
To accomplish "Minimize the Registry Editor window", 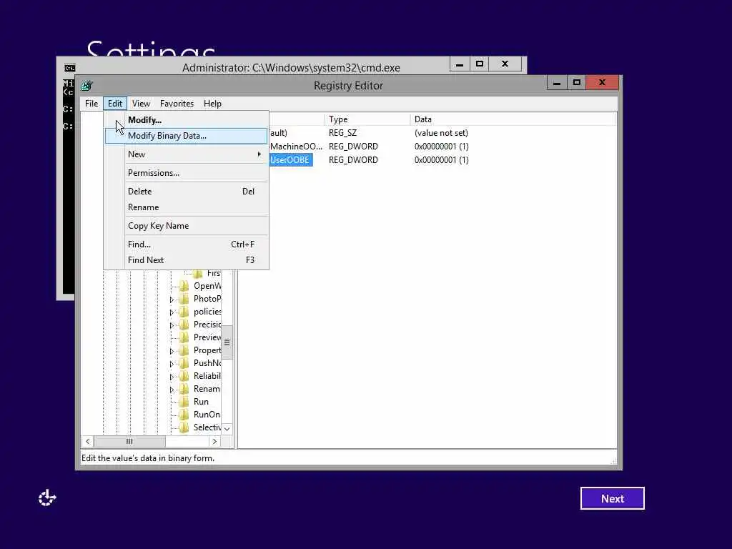I will point(556,83).
